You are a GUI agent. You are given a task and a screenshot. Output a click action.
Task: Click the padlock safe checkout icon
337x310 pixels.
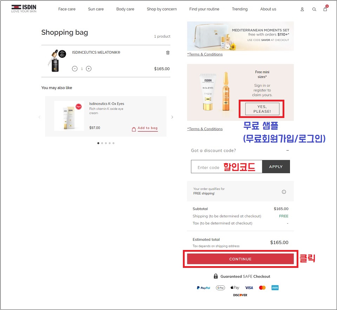(x=216, y=276)
